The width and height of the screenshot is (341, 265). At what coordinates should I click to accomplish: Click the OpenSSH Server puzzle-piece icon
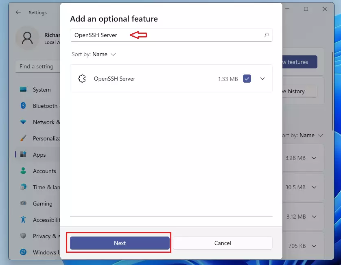point(82,79)
